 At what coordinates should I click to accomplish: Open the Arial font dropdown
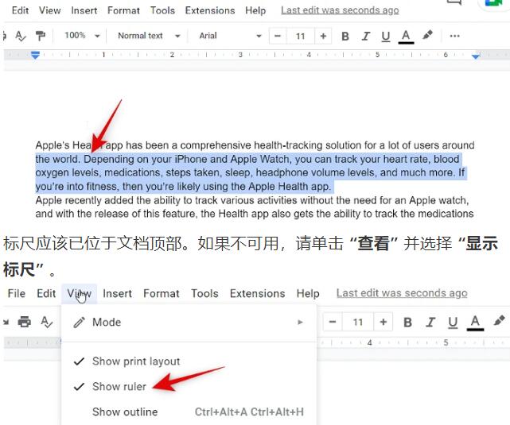pos(230,36)
